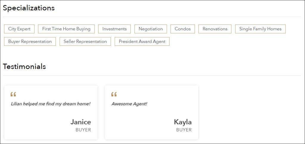Click the Testimonials section heading
This screenshot has height=144, width=305.
pos(24,66)
